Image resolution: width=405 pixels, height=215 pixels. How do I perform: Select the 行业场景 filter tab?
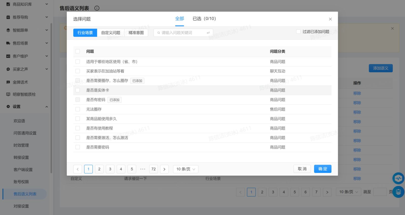pos(85,33)
